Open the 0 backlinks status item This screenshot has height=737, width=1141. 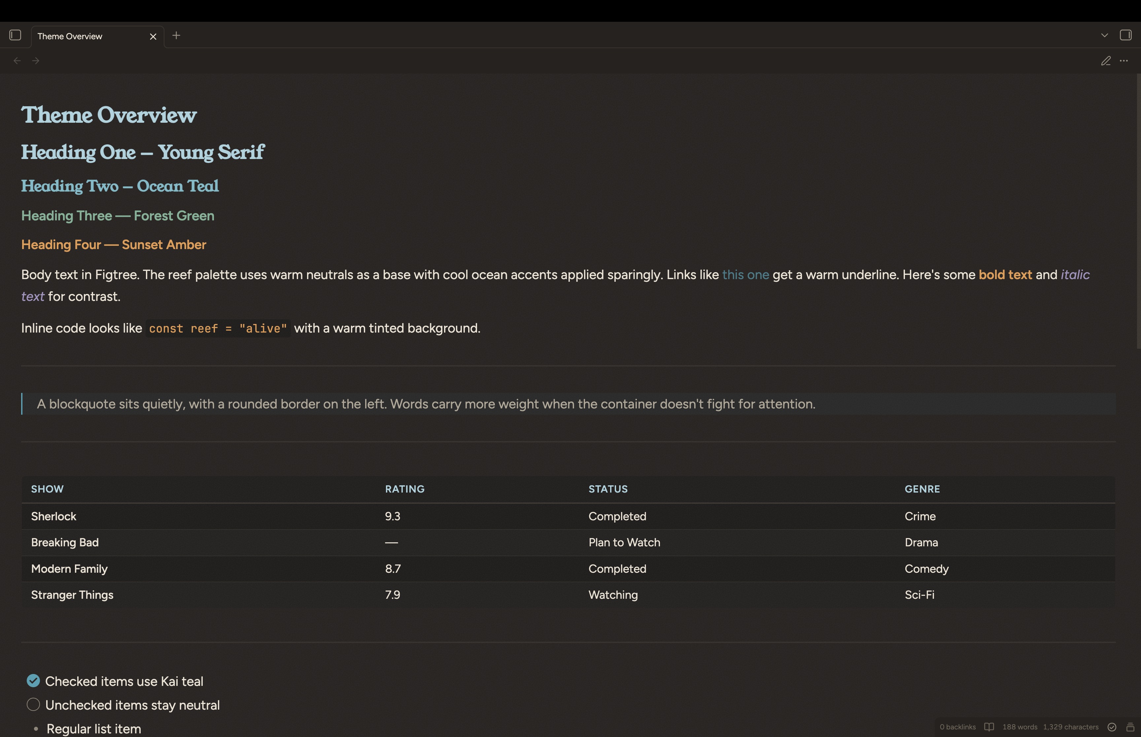pos(958,726)
